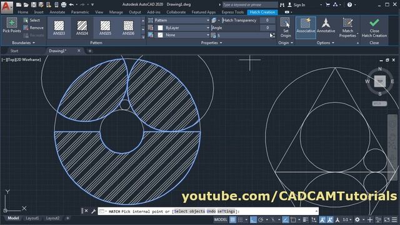This screenshot has width=400, height=225.
Task: Click the ByLayer white color swatch
Action: click(160, 27)
